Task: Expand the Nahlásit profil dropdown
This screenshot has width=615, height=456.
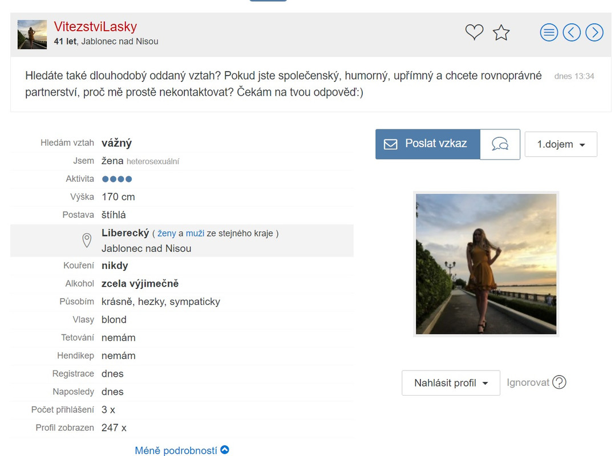Action: 451,382
